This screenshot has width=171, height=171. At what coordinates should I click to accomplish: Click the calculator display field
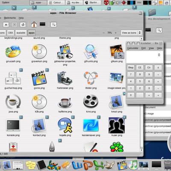[144, 57]
